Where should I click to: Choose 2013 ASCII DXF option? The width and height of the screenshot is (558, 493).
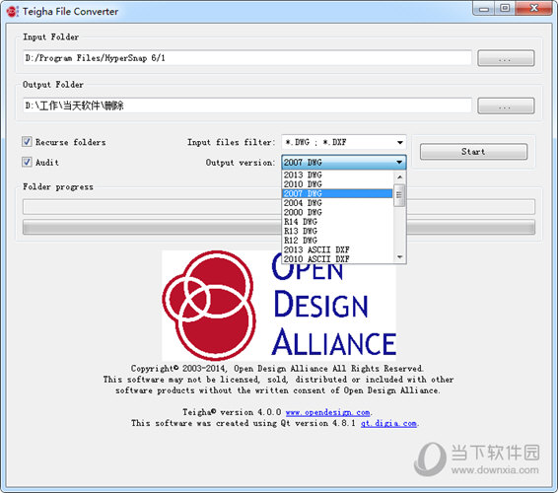point(338,249)
